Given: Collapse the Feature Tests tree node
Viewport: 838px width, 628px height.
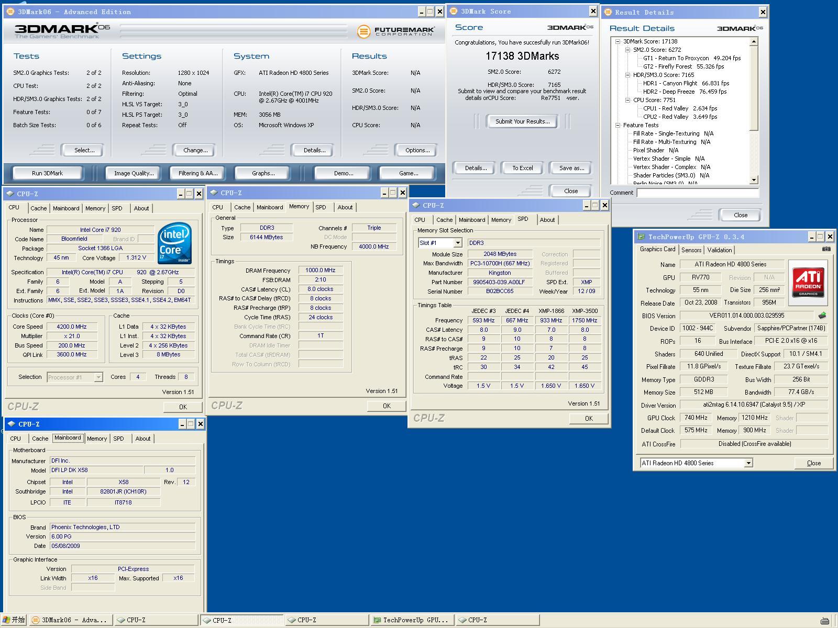Looking at the screenshot, I should [618, 125].
